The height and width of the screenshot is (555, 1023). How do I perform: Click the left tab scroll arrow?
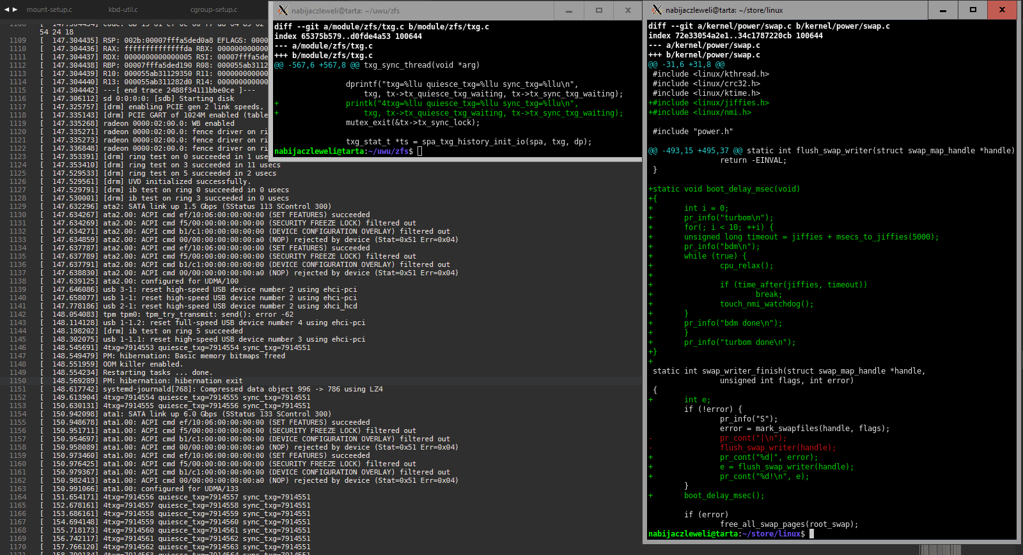point(6,10)
